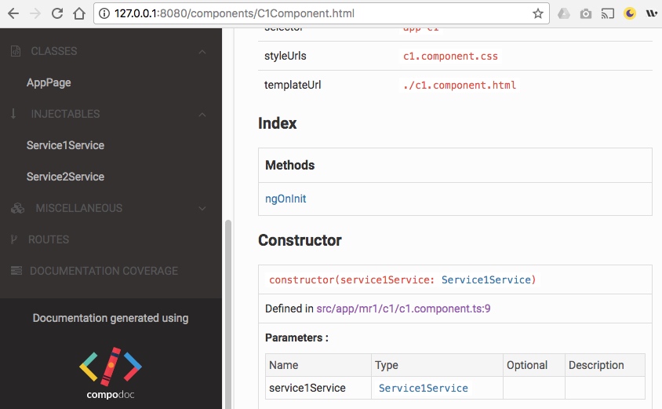Screen dimensions: 662x409
Task: Open Service1Service type in parameters table
Action: pyautogui.click(x=423, y=388)
